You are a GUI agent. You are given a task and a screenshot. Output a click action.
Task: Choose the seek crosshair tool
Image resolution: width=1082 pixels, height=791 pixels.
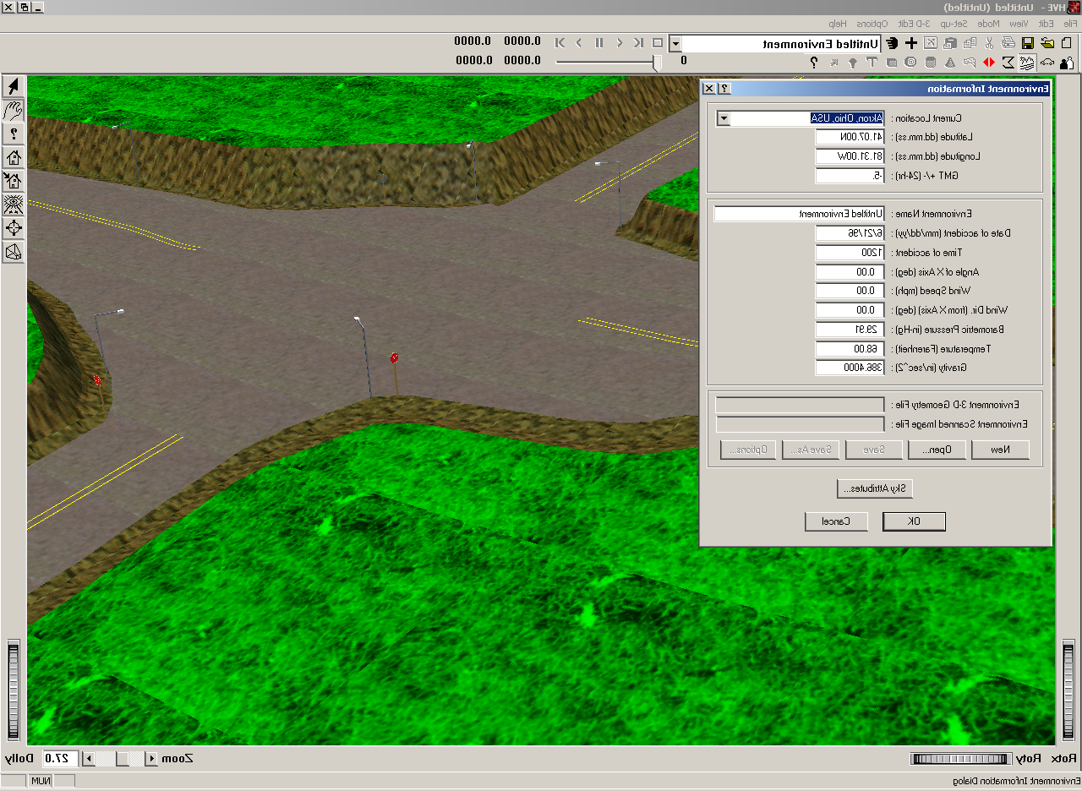[14, 228]
